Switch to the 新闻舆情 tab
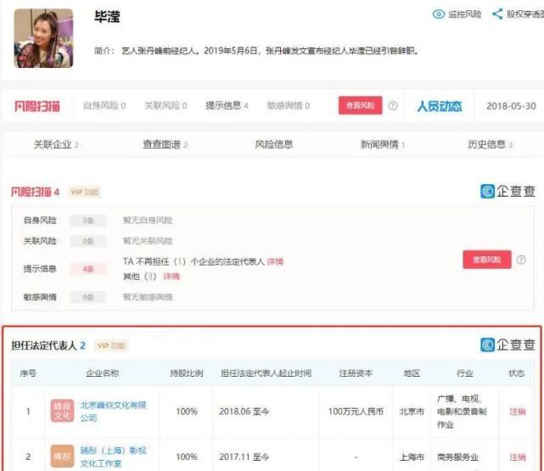The image size is (544, 471). click(x=383, y=144)
